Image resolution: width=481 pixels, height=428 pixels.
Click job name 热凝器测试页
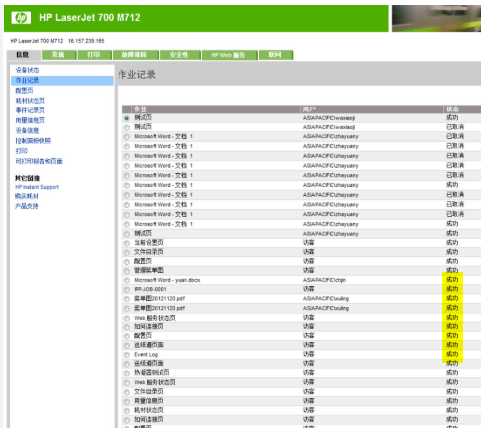coord(152,373)
